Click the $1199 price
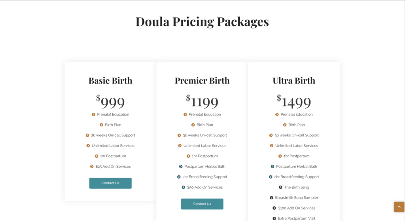 click(202, 102)
